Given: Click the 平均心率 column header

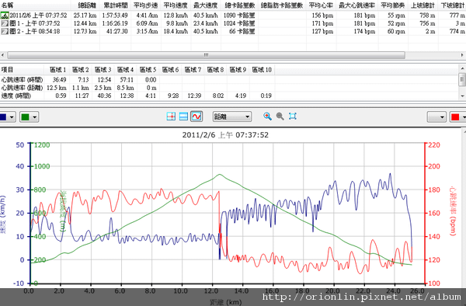Looking at the screenshot, I should [321, 5].
